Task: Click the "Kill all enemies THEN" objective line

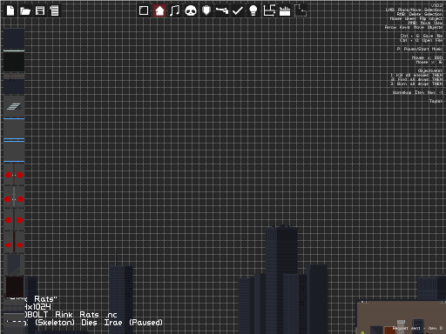Action: tap(416, 75)
